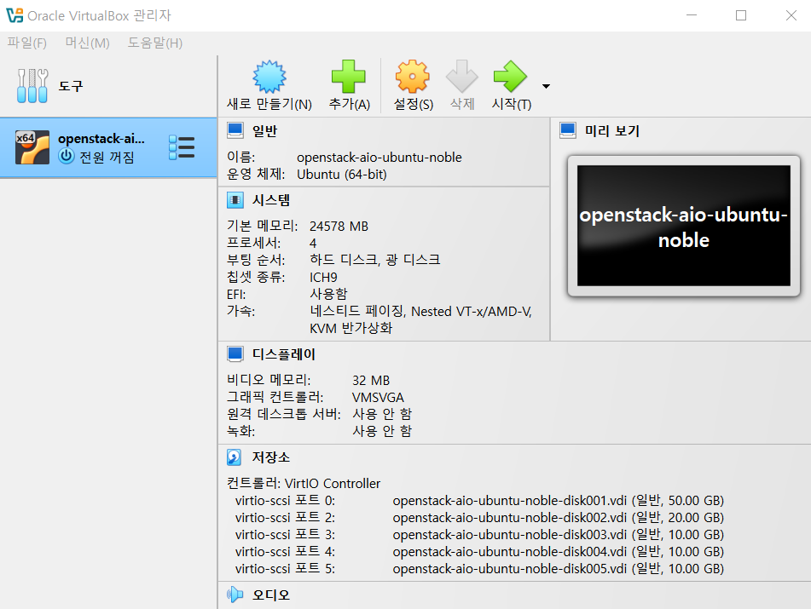Click the video memory value 32 MB
Viewport: 811px width, 609px height.
pyautogui.click(x=371, y=381)
